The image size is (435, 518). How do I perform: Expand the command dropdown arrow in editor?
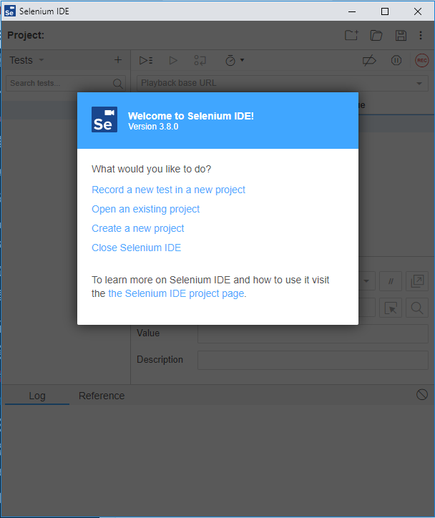[x=366, y=281]
